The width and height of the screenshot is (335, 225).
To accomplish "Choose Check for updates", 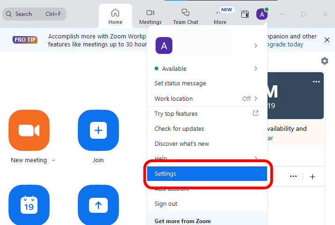I will 179,128.
